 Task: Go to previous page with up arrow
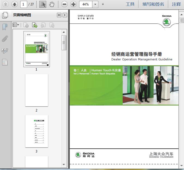(5, 4)
